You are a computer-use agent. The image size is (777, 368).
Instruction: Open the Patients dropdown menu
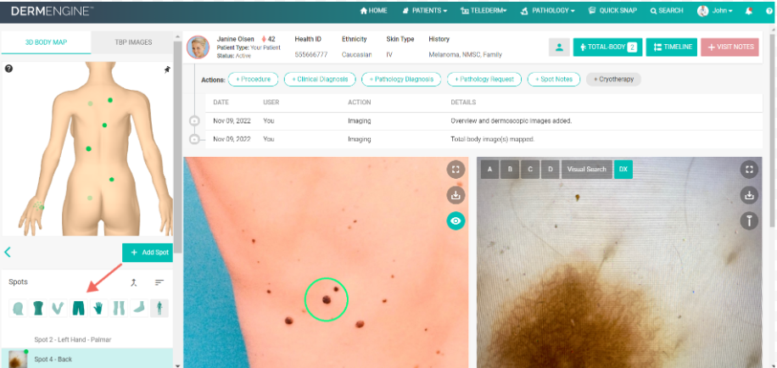click(425, 10)
